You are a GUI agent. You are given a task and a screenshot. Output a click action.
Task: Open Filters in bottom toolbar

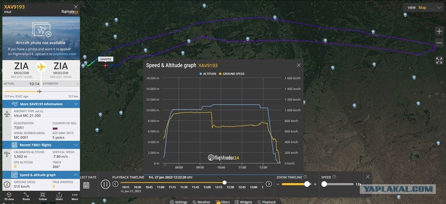click(x=223, y=202)
